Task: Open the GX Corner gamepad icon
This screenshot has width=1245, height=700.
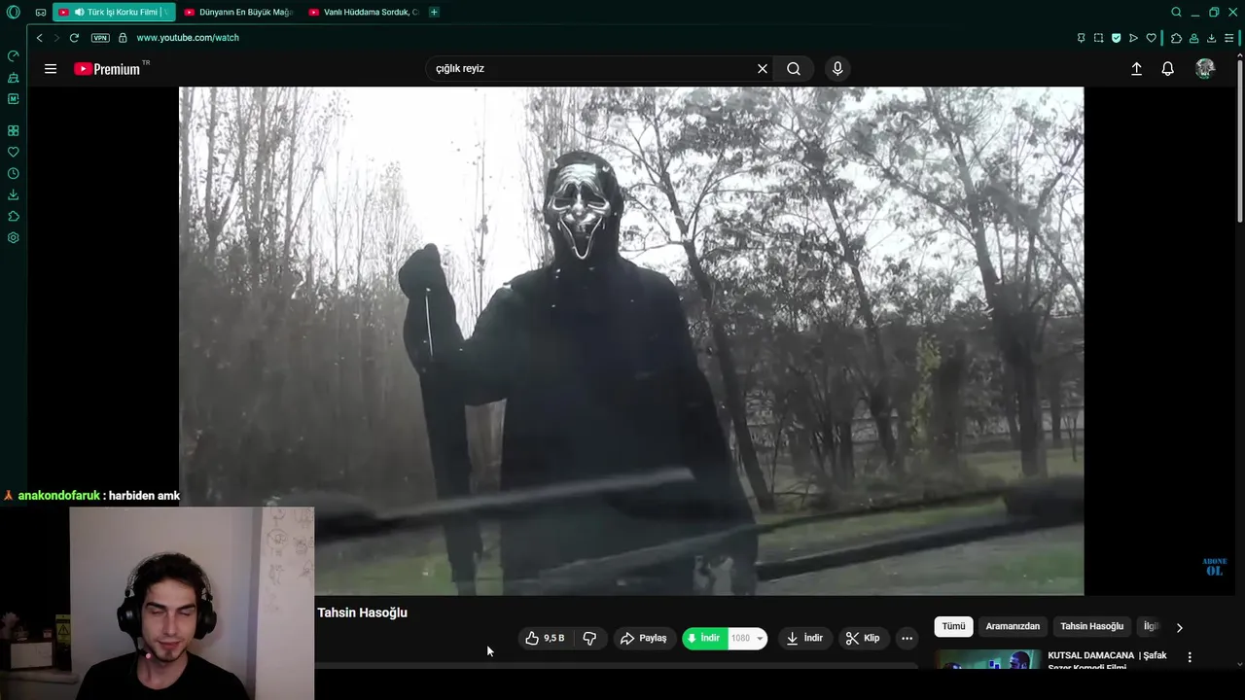Action: [x=41, y=13]
